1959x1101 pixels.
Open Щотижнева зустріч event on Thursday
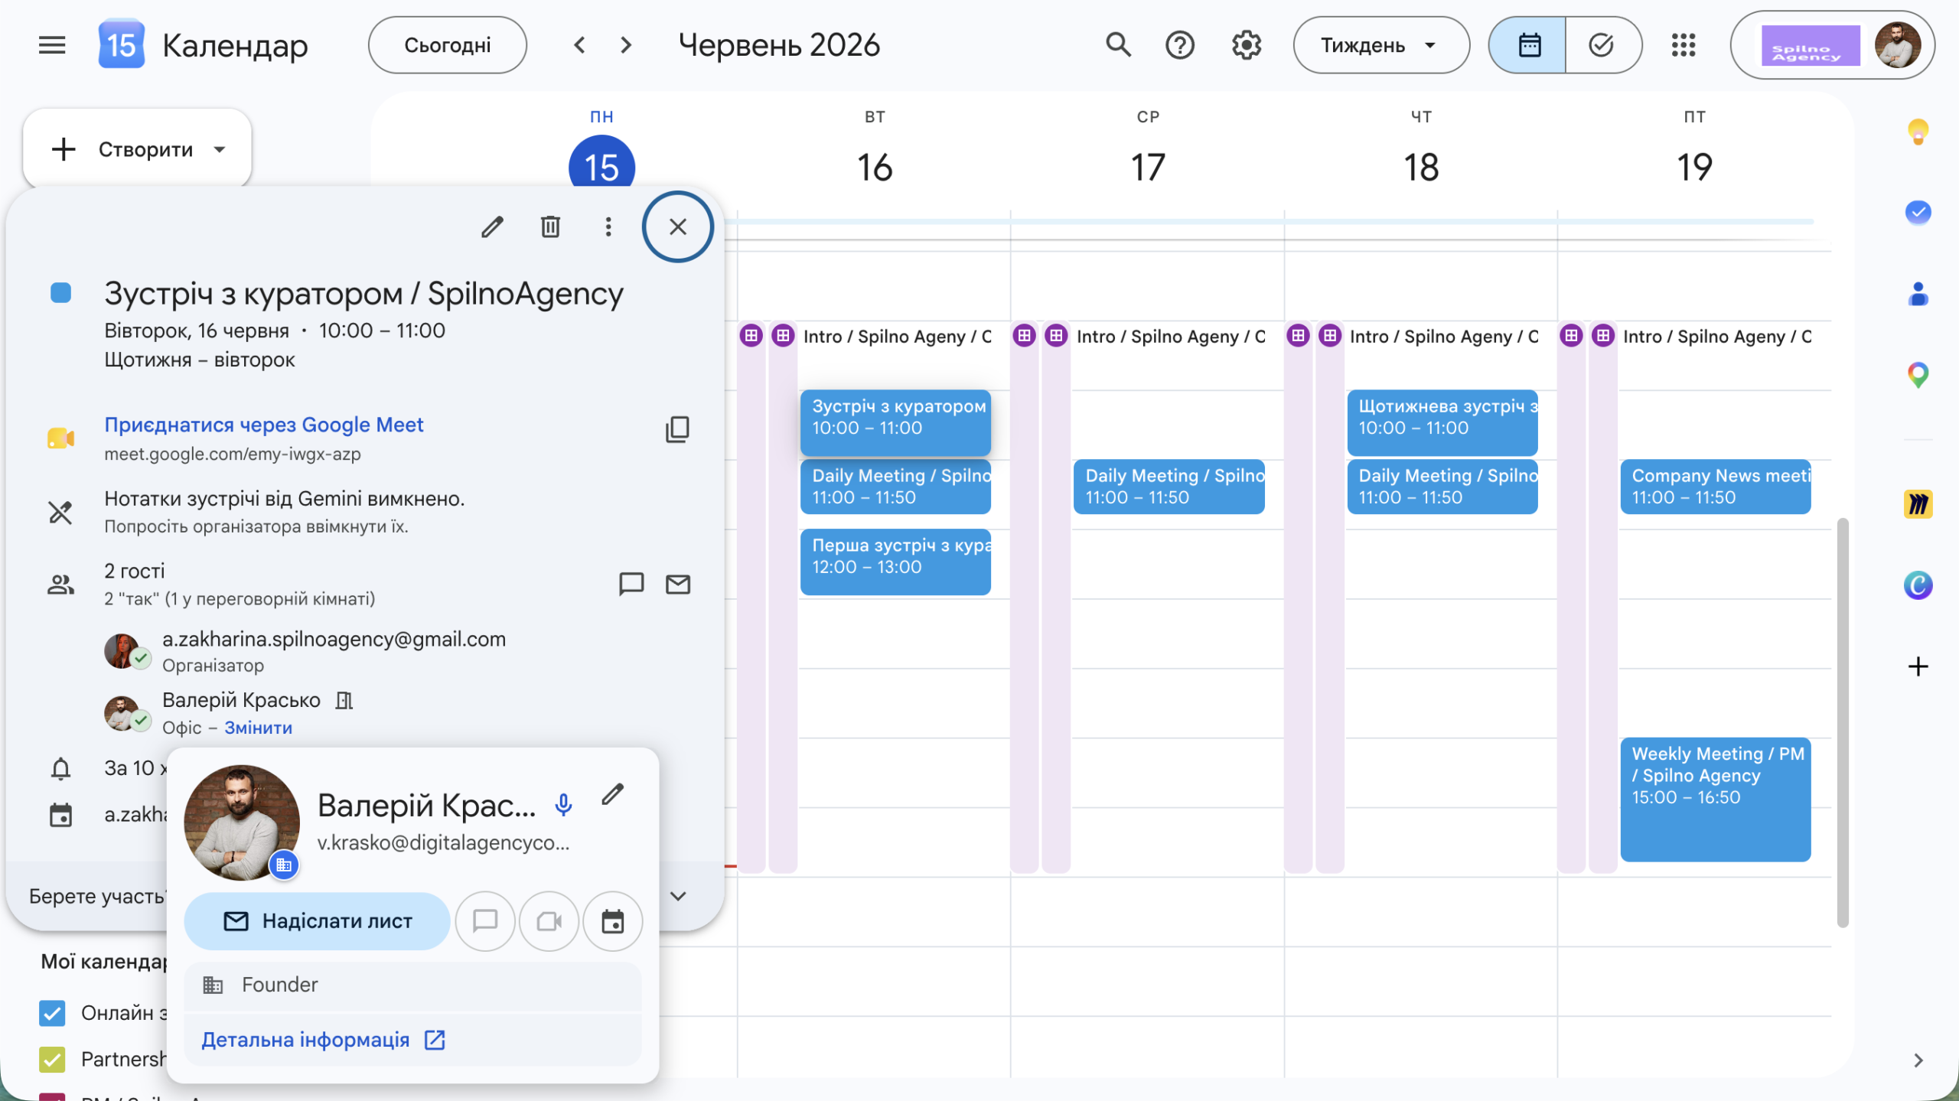[x=1442, y=422]
